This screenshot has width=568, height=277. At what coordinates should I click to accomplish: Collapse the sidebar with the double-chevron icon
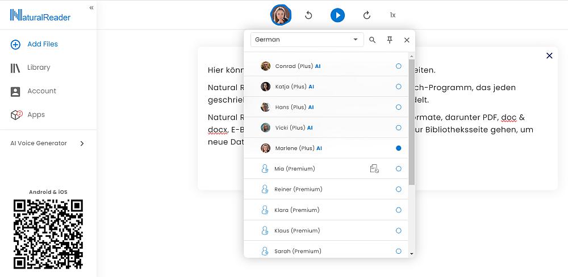(x=91, y=7)
